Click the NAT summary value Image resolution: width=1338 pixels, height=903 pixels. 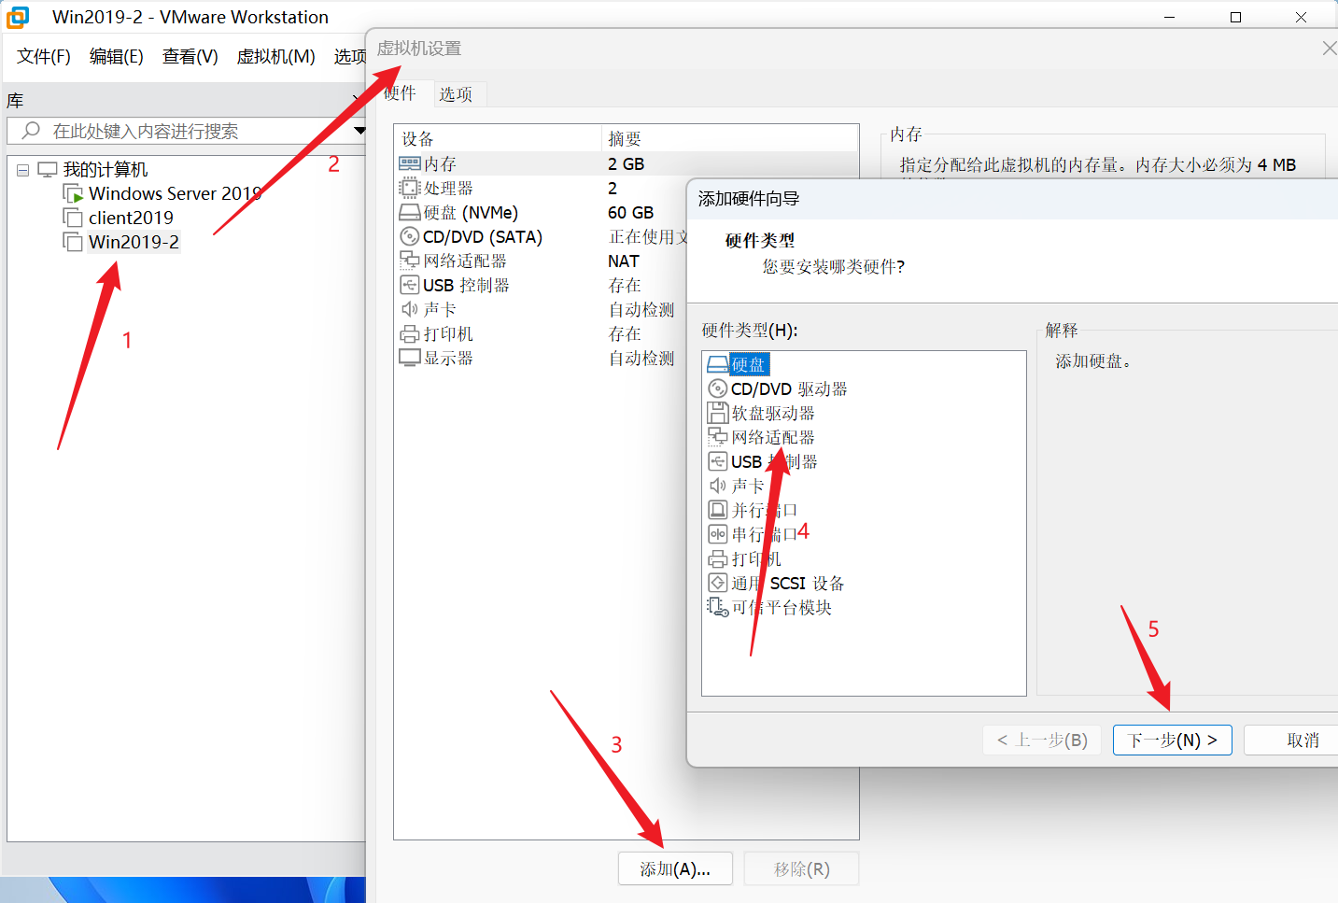coord(624,261)
